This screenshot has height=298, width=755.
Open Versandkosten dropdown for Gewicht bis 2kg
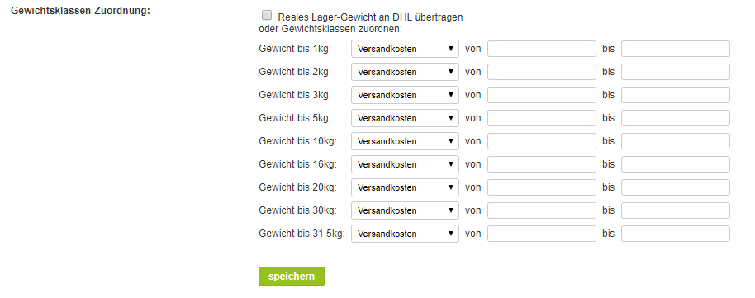click(405, 72)
